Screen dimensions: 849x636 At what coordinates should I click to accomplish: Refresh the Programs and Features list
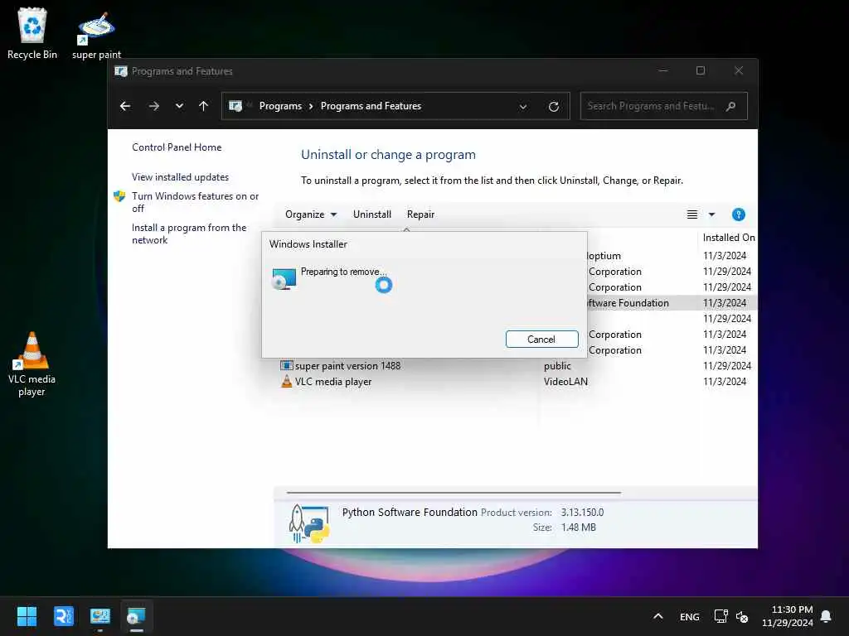point(553,107)
